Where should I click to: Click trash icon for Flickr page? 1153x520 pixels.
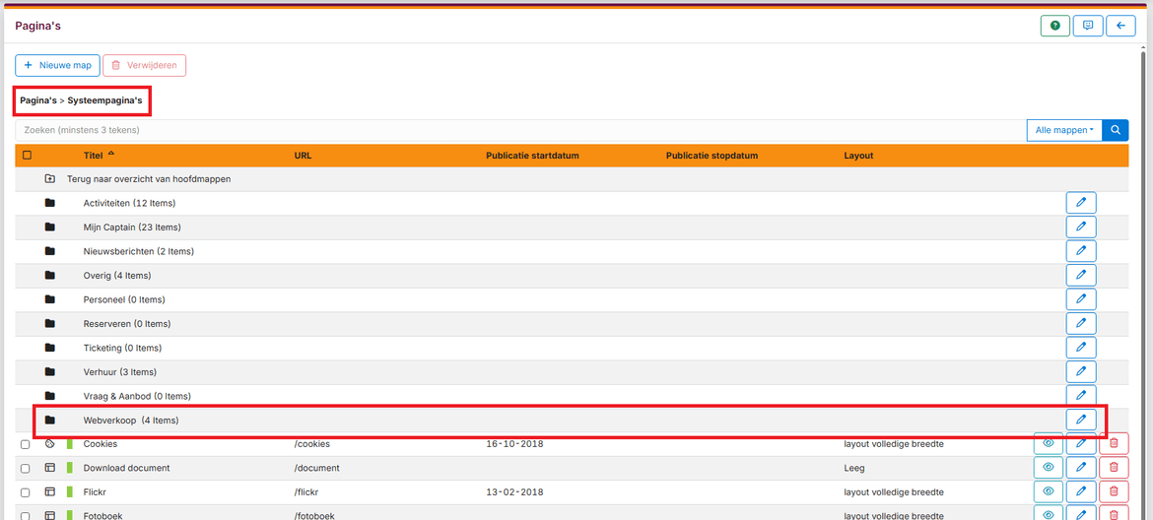1114,491
